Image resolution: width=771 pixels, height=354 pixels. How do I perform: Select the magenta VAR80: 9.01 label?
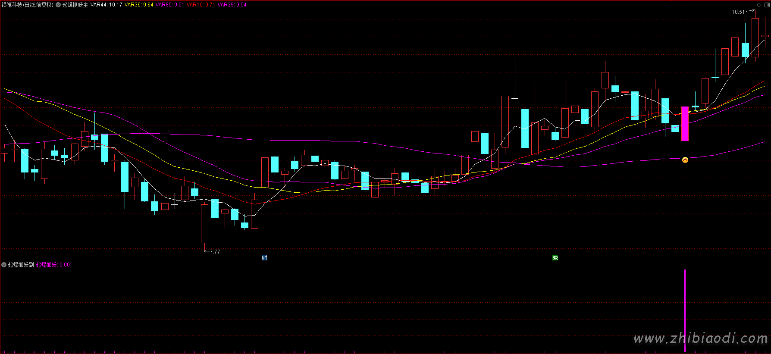point(169,5)
